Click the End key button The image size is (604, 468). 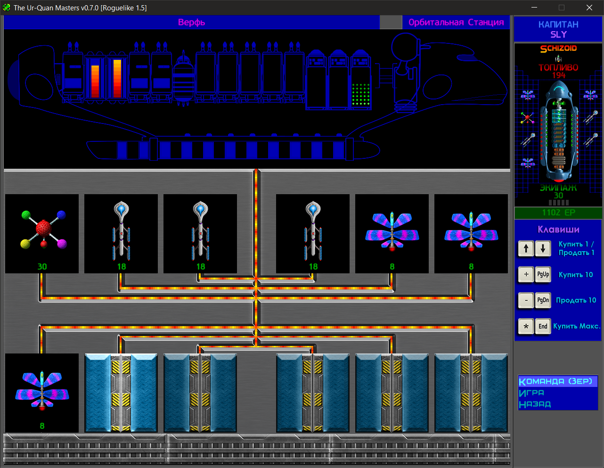coord(543,326)
